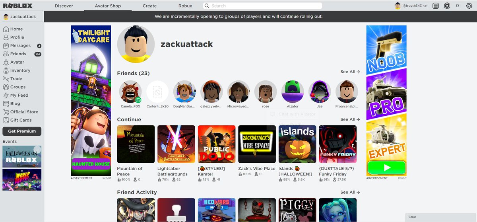Open Gift Cards in the sidebar

17,120
